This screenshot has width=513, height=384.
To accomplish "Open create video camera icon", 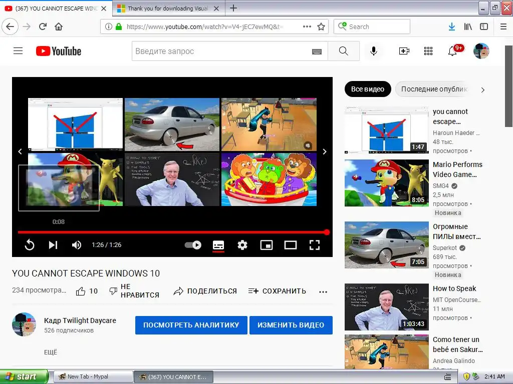I will click(404, 51).
